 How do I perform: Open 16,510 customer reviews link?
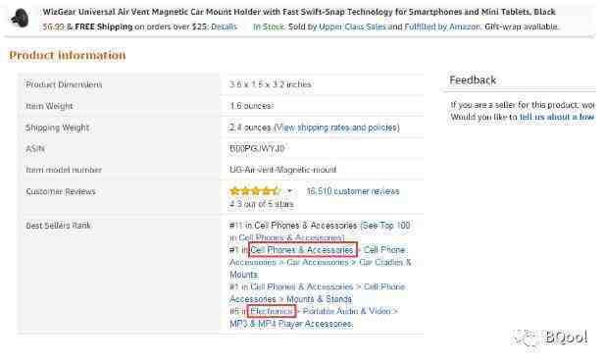pyautogui.click(x=353, y=191)
